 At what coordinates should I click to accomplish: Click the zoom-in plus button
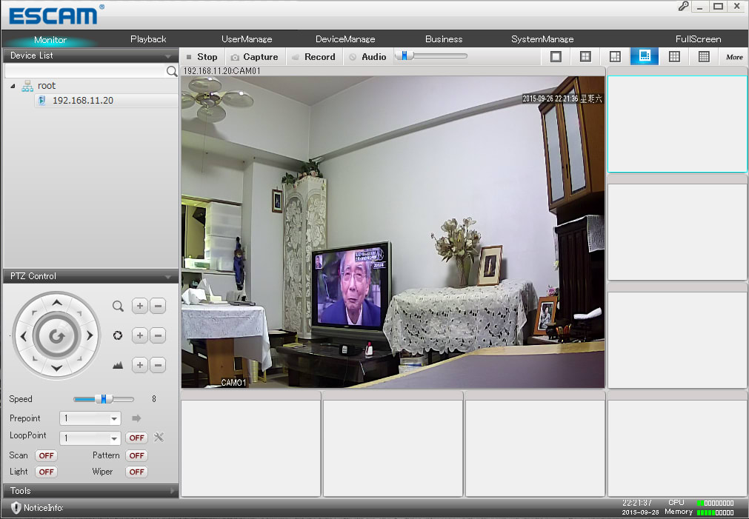(x=139, y=306)
